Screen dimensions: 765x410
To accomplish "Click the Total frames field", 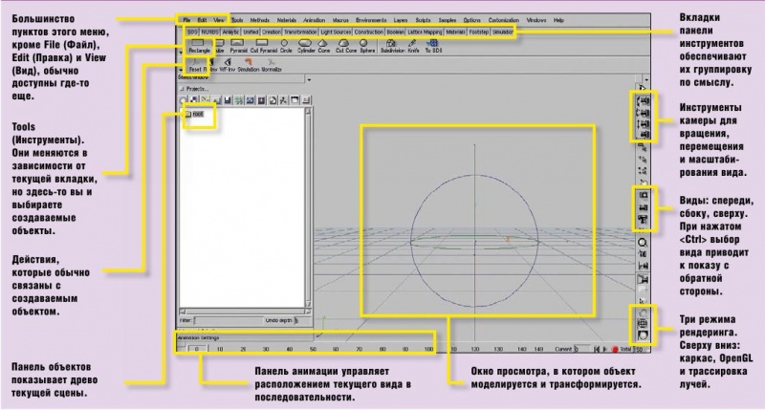I will pos(640,350).
